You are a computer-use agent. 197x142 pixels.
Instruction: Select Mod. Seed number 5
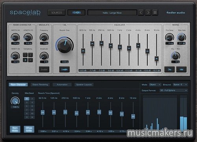pos(27,106)
